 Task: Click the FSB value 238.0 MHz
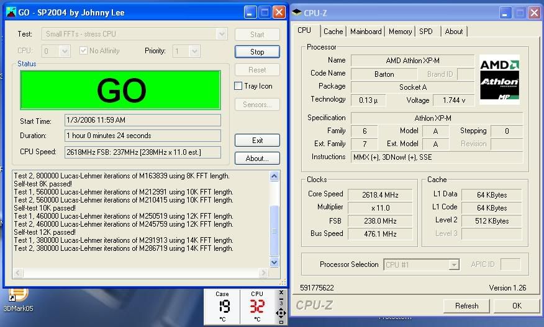click(x=380, y=220)
